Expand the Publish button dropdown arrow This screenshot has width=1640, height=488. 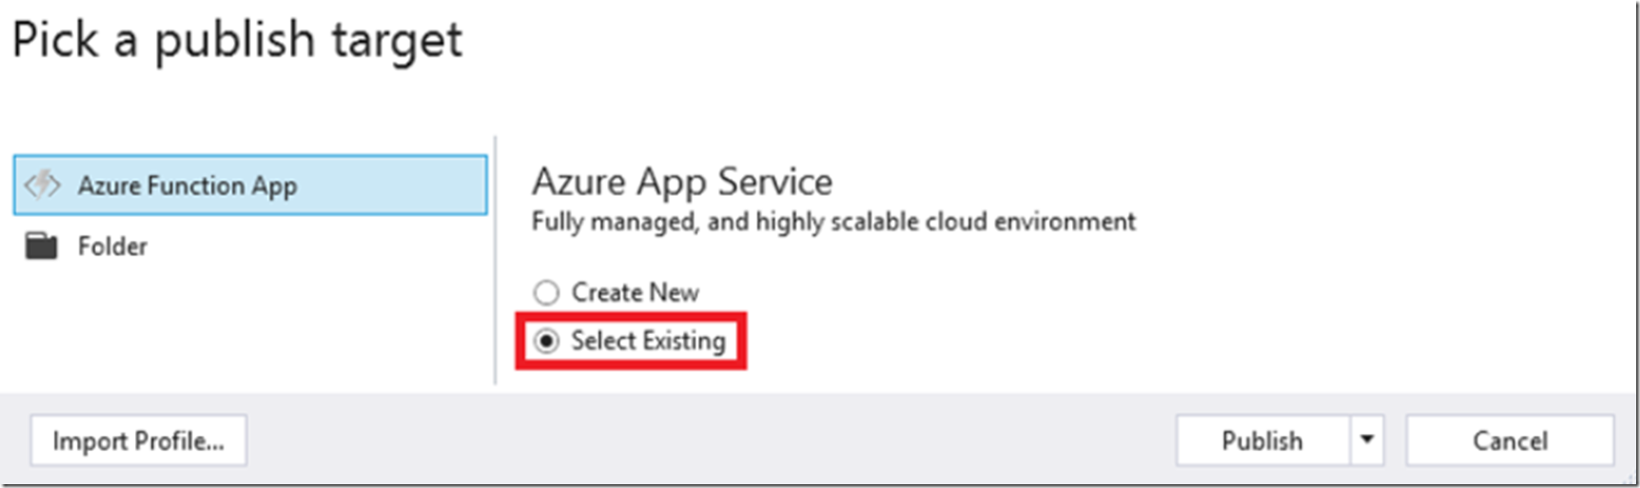(1367, 440)
